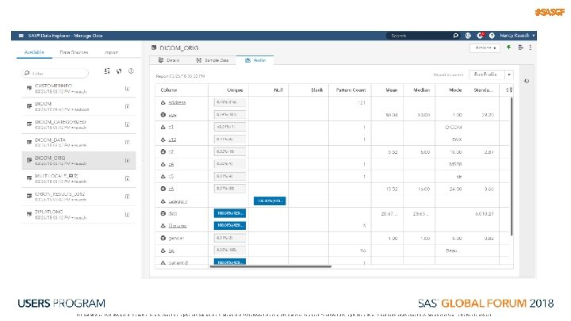Open the category column link
The width and height of the screenshot is (571, 321).
[x=178, y=201]
